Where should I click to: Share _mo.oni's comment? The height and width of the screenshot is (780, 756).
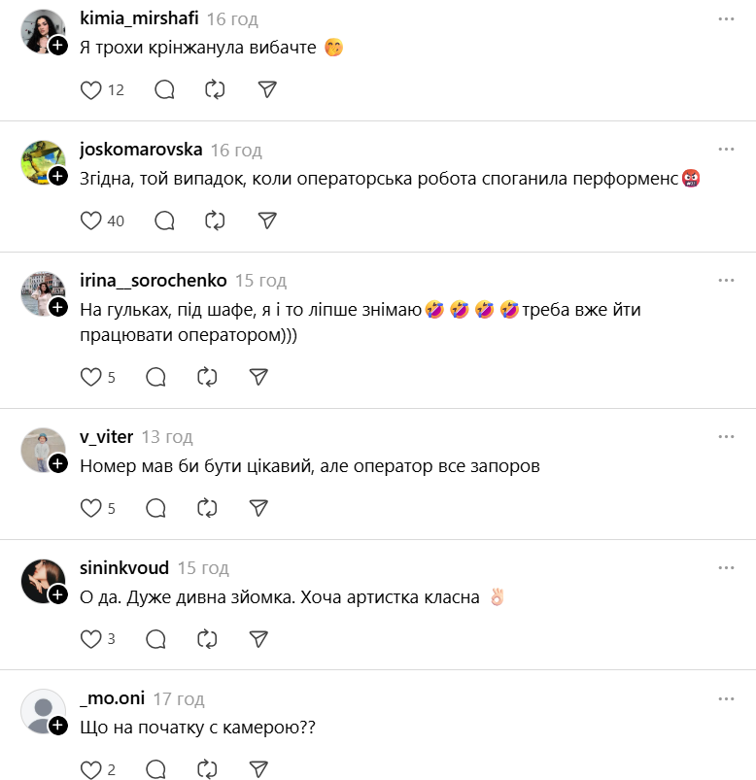(x=258, y=770)
